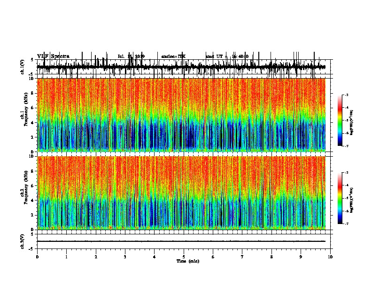Click time axis tick label 8
The height and width of the screenshot is (288, 372).
coord(271,257)
